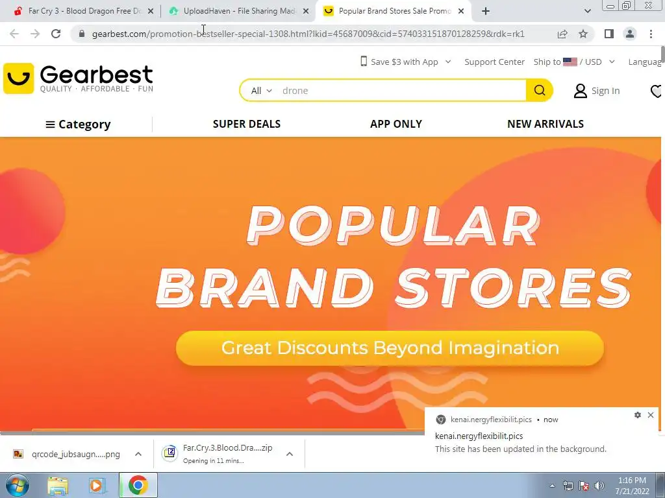
Task: Open the Chrome profile avatar icon
Action: [630, 34]
